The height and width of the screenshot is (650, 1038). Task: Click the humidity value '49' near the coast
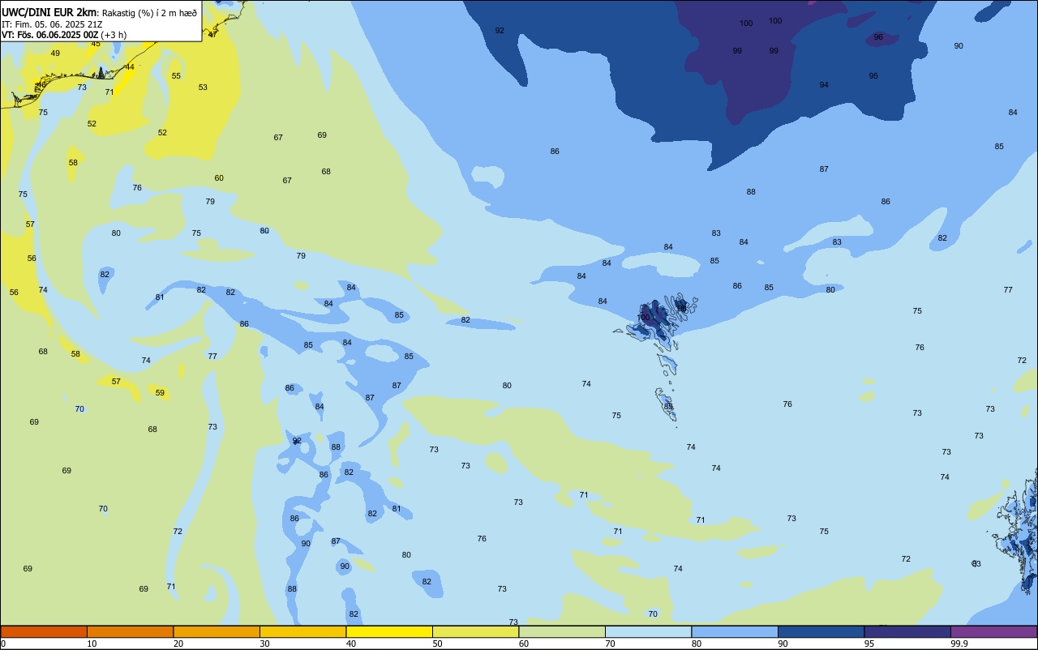[55, 53]
